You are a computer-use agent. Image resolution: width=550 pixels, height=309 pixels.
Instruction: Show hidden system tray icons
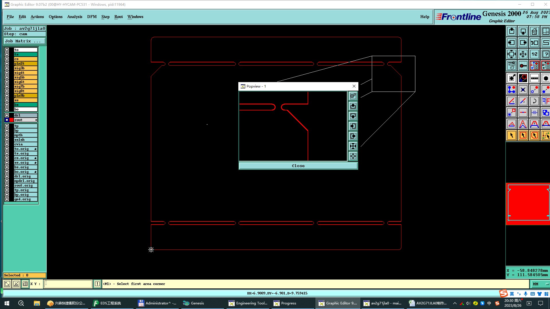point(455,303)
